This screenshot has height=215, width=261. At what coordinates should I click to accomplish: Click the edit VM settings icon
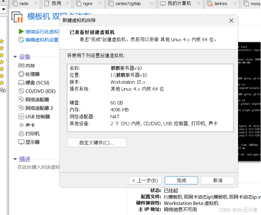pos(21,40)
